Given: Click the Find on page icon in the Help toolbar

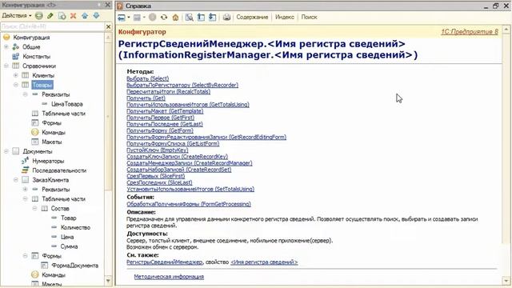Looking at the screenshot, I should tap(189, 18).
